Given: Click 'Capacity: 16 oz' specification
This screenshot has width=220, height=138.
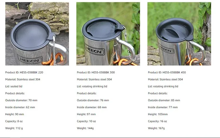Looking at the screenshot, I should [x=158, y=121].
